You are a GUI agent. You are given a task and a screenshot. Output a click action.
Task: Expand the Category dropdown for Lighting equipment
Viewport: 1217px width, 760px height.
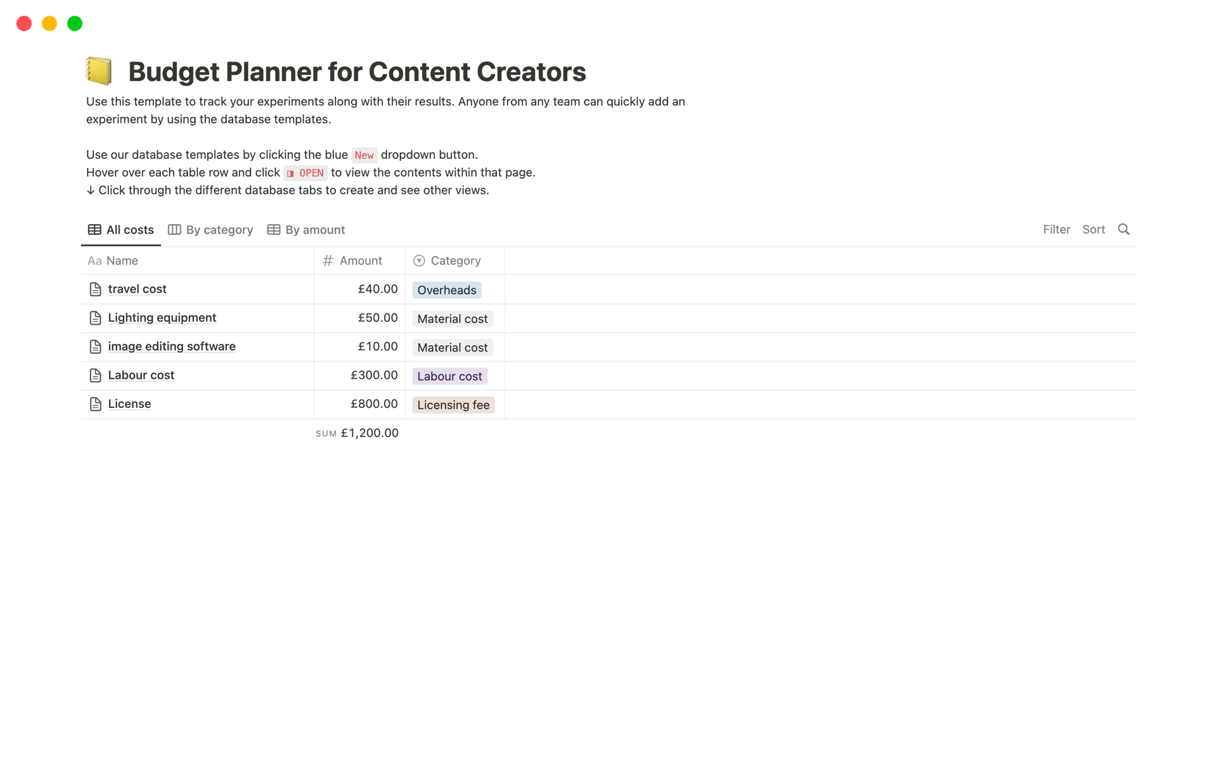pyautogui.click(x=452, y=318)
